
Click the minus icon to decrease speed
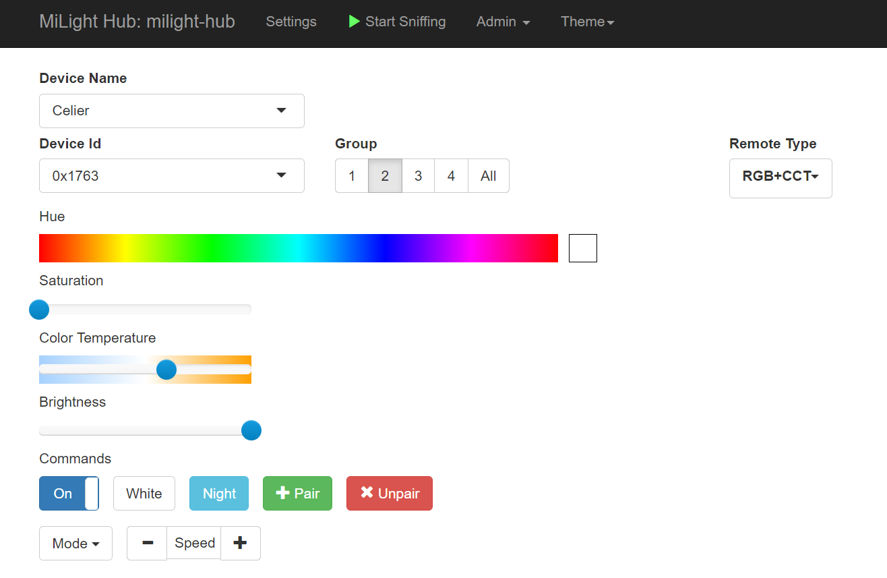click(147, 544)
